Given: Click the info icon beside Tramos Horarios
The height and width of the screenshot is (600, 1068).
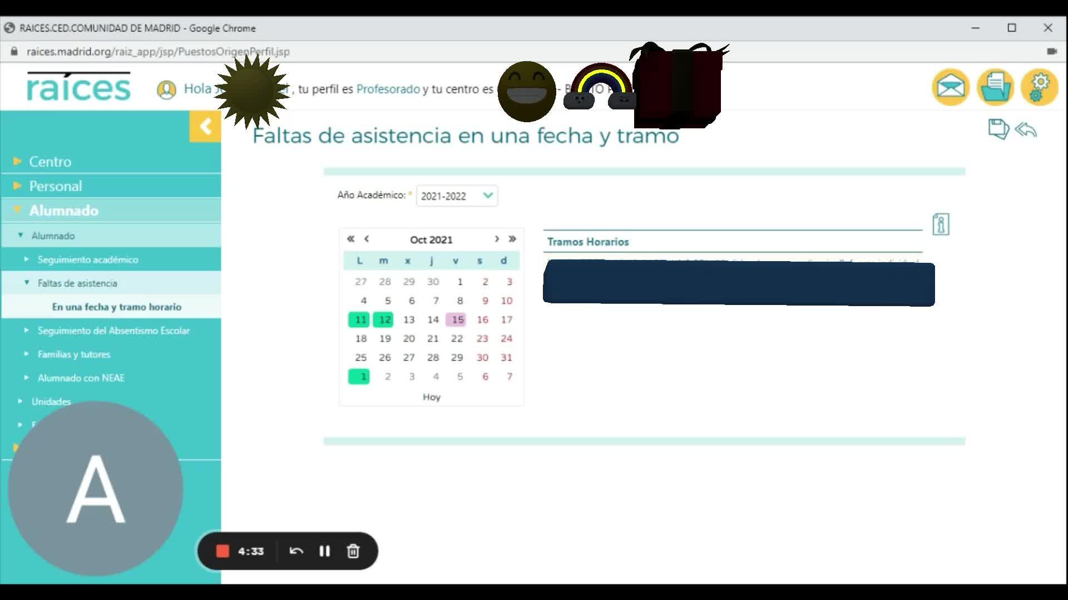Looking at the screenshot, I should pyautogui.click(x=941, y=224).
